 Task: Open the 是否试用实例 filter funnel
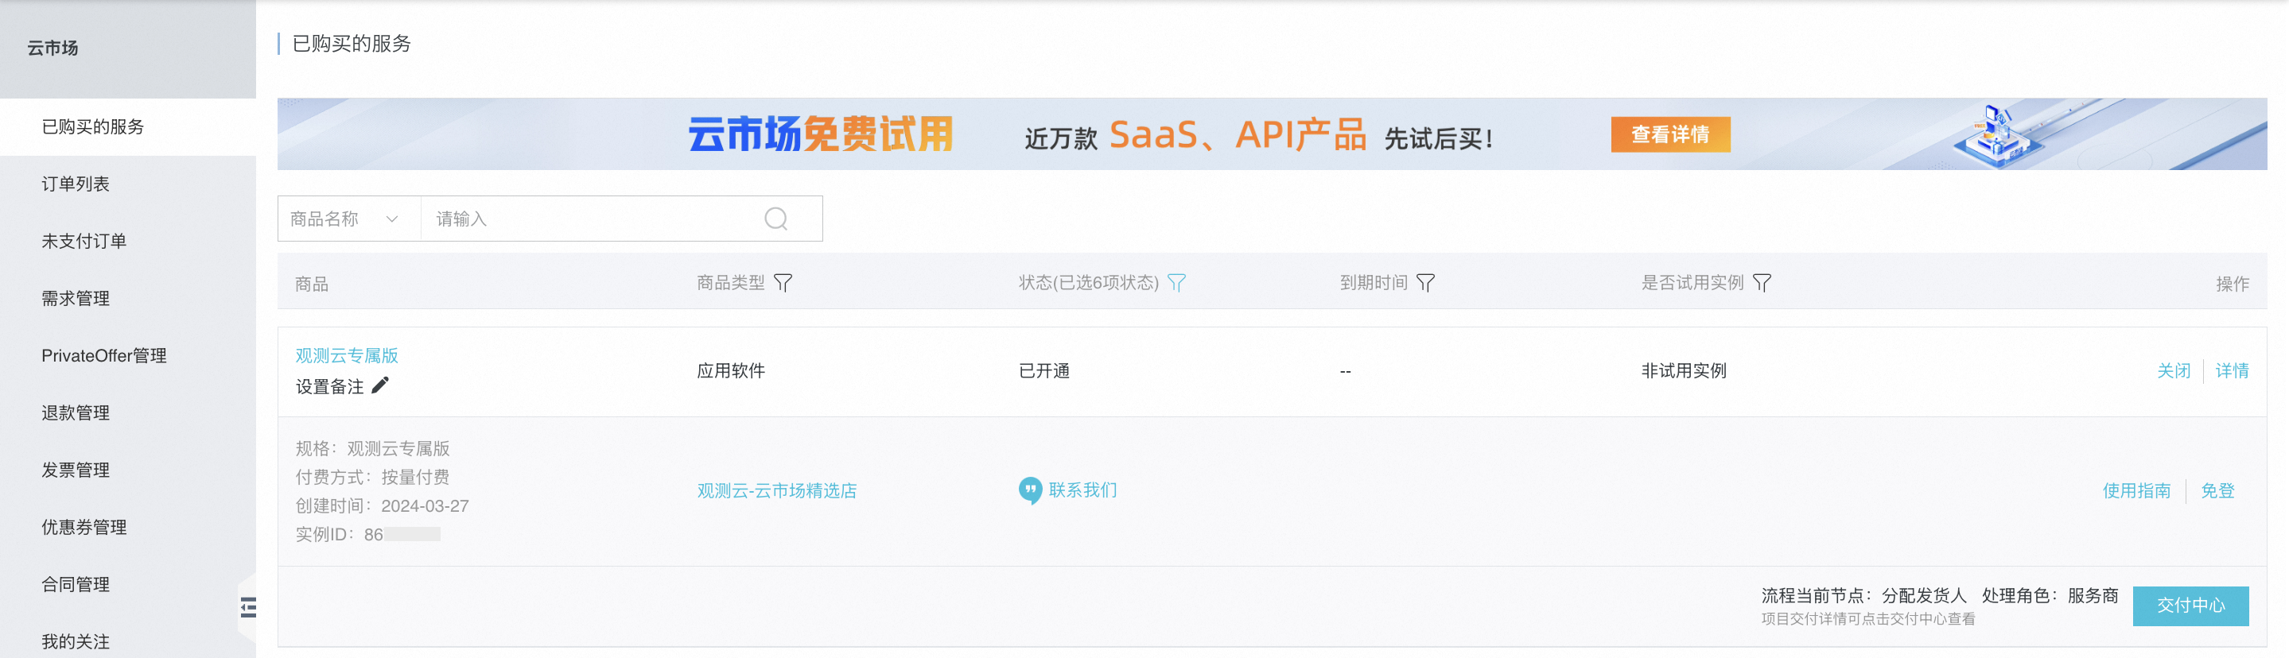[x=1762, y=282]
